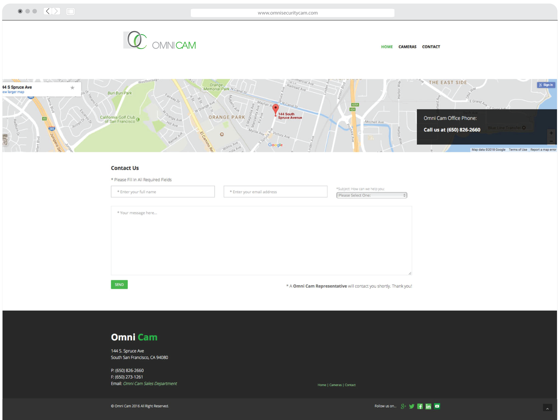560x420 pixels.
Task: Open the Facebook social icon
Action: (420, 406)
